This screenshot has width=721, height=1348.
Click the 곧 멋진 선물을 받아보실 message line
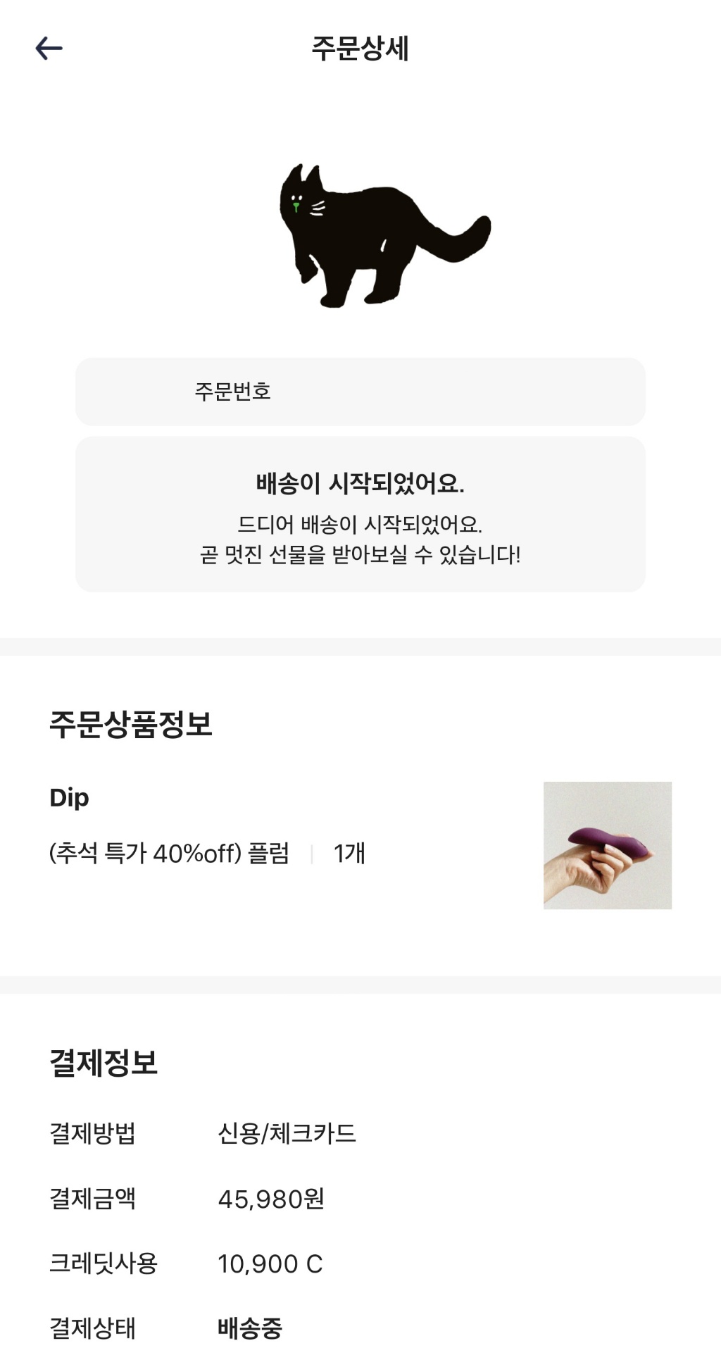360,555
